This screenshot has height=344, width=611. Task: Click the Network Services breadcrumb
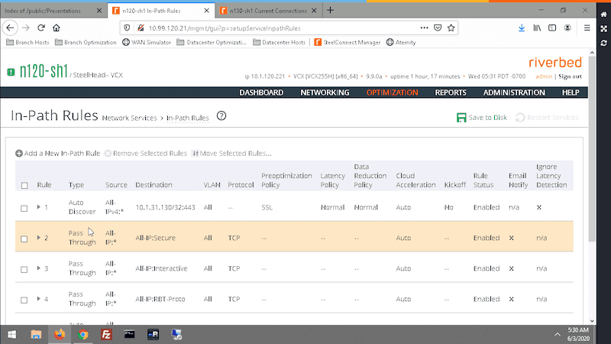click(x=129, y=118)
